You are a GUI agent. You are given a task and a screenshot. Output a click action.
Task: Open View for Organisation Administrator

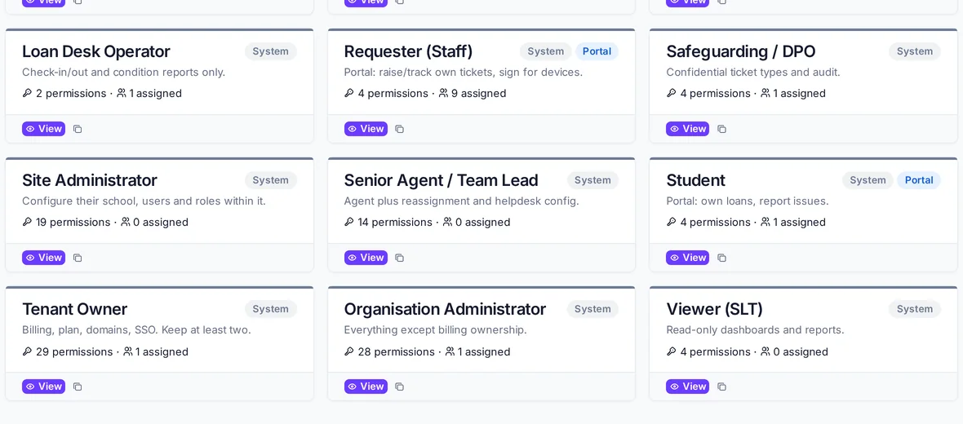pos(366,386)
